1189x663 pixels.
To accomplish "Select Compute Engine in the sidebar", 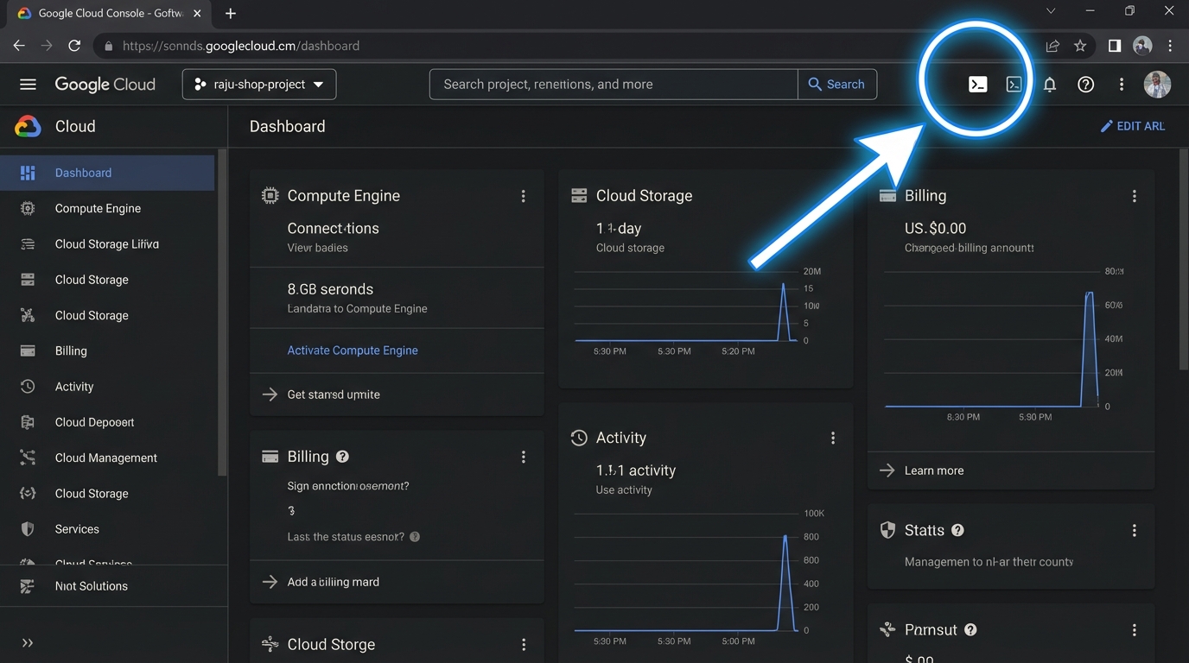I will (x=97, y=208).
